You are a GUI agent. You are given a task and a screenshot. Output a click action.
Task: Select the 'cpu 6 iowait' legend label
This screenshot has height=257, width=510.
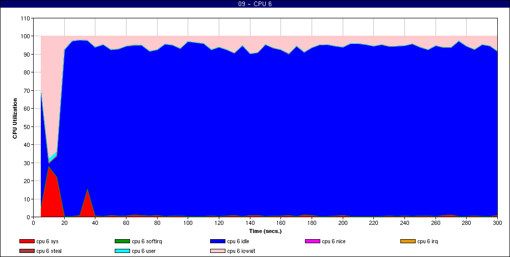241,251
